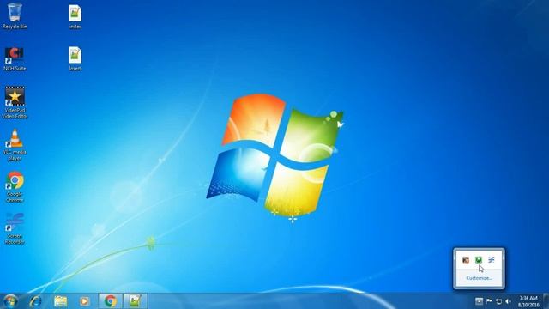Launch Internet Explorer from the taskbar

click(36, 301)
